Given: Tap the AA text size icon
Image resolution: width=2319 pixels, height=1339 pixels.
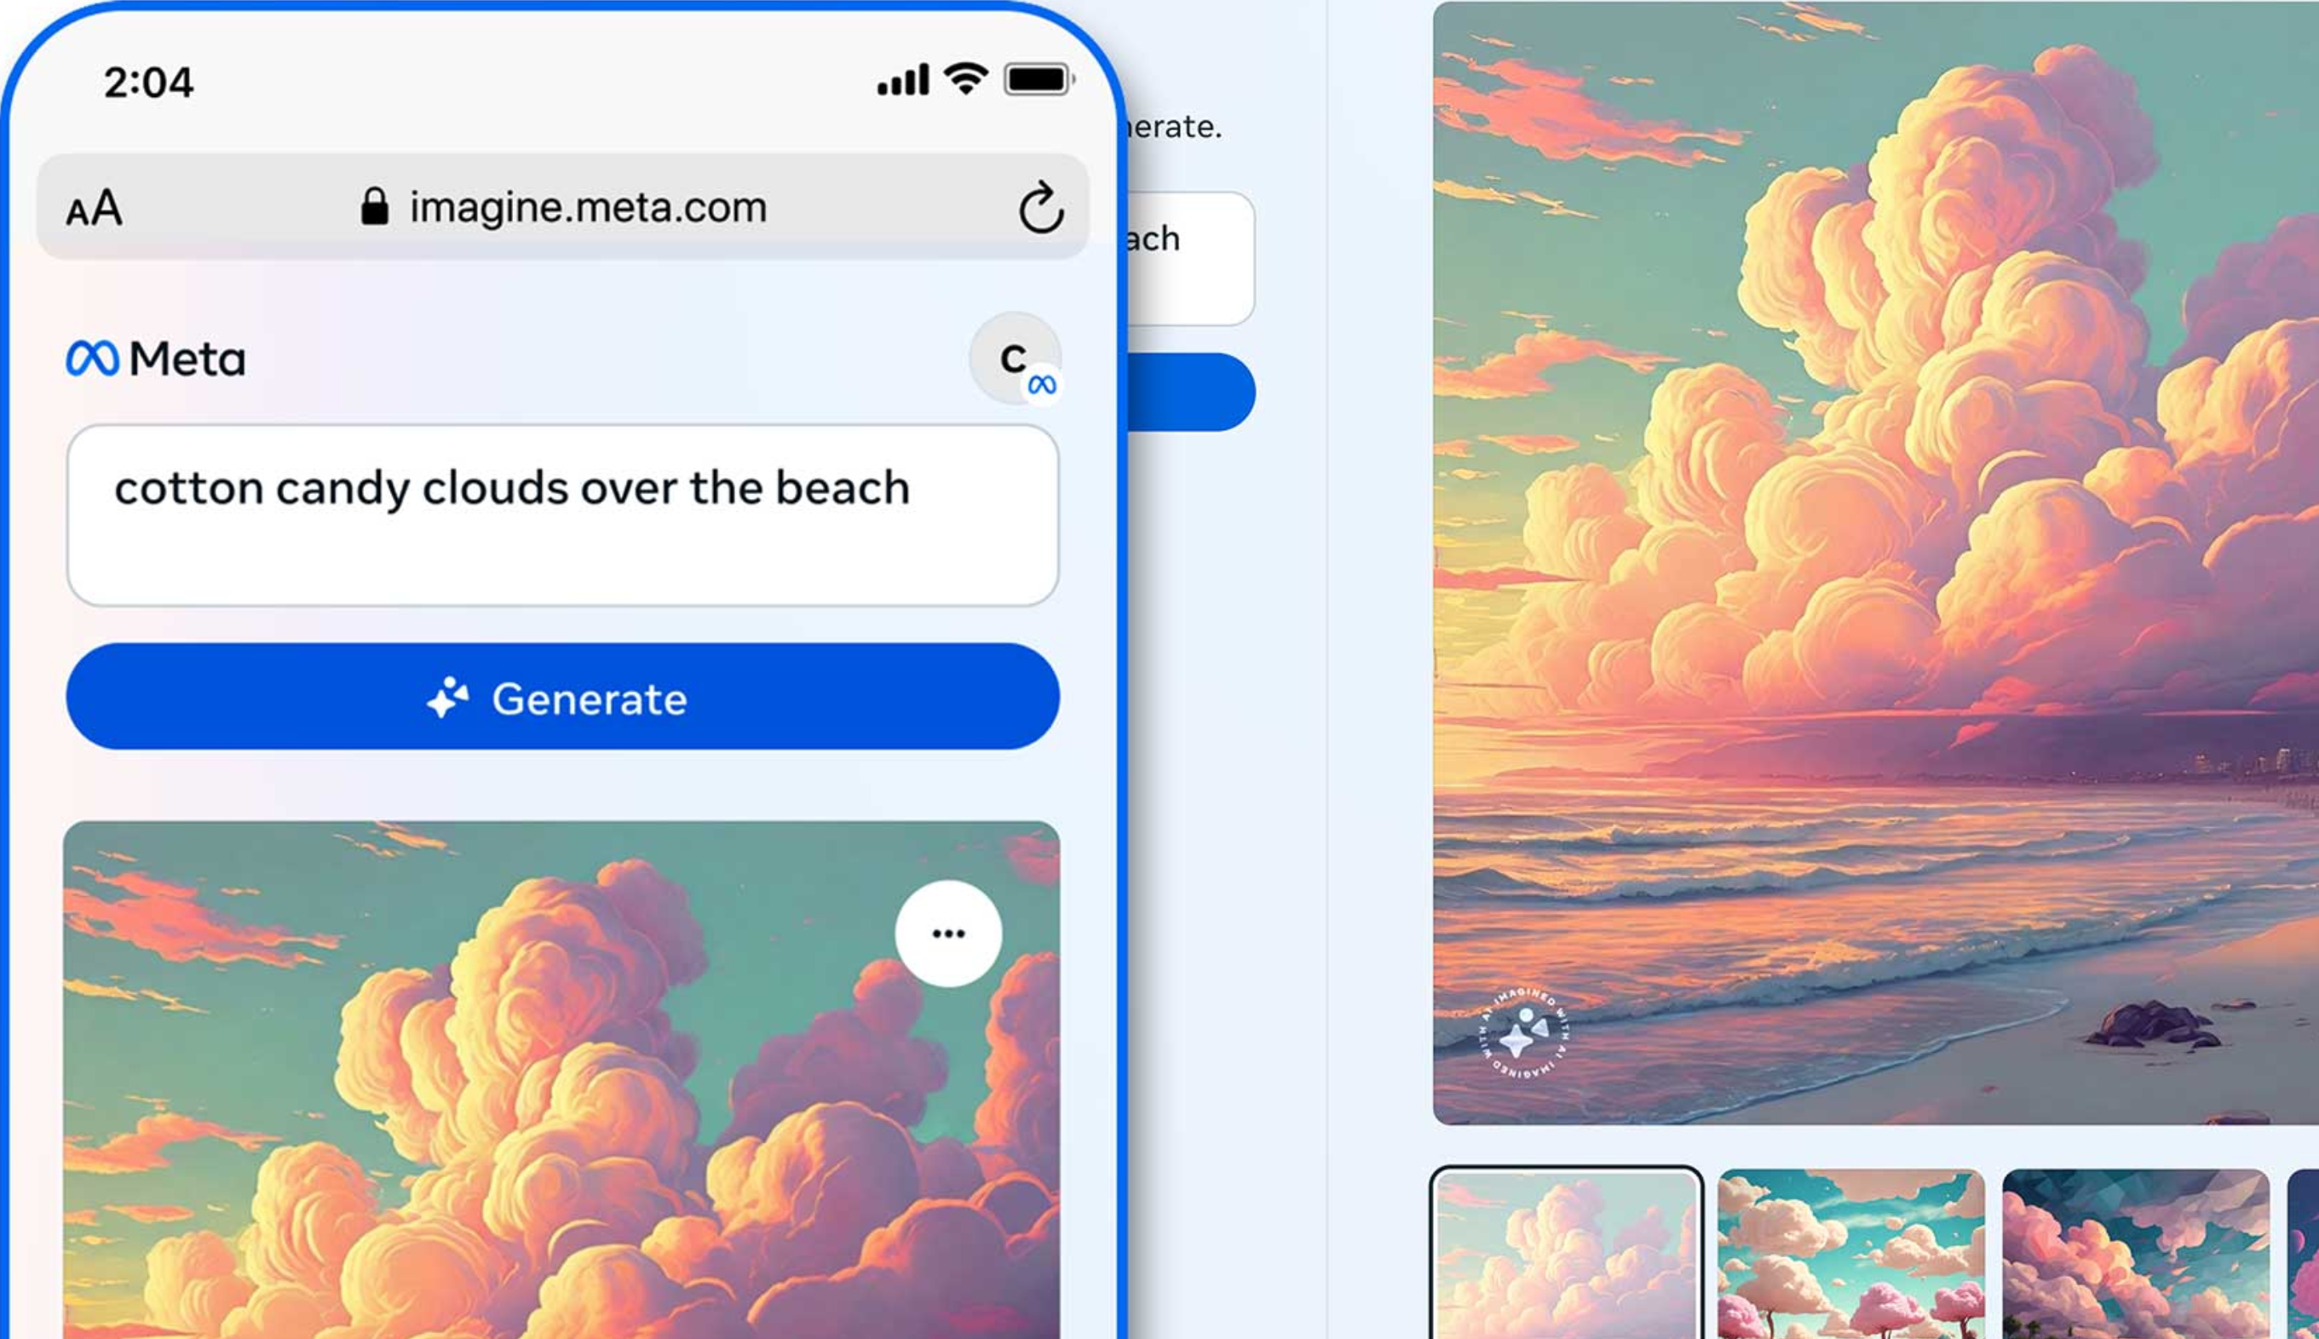Looking at the screenshot, I should 95,208.
